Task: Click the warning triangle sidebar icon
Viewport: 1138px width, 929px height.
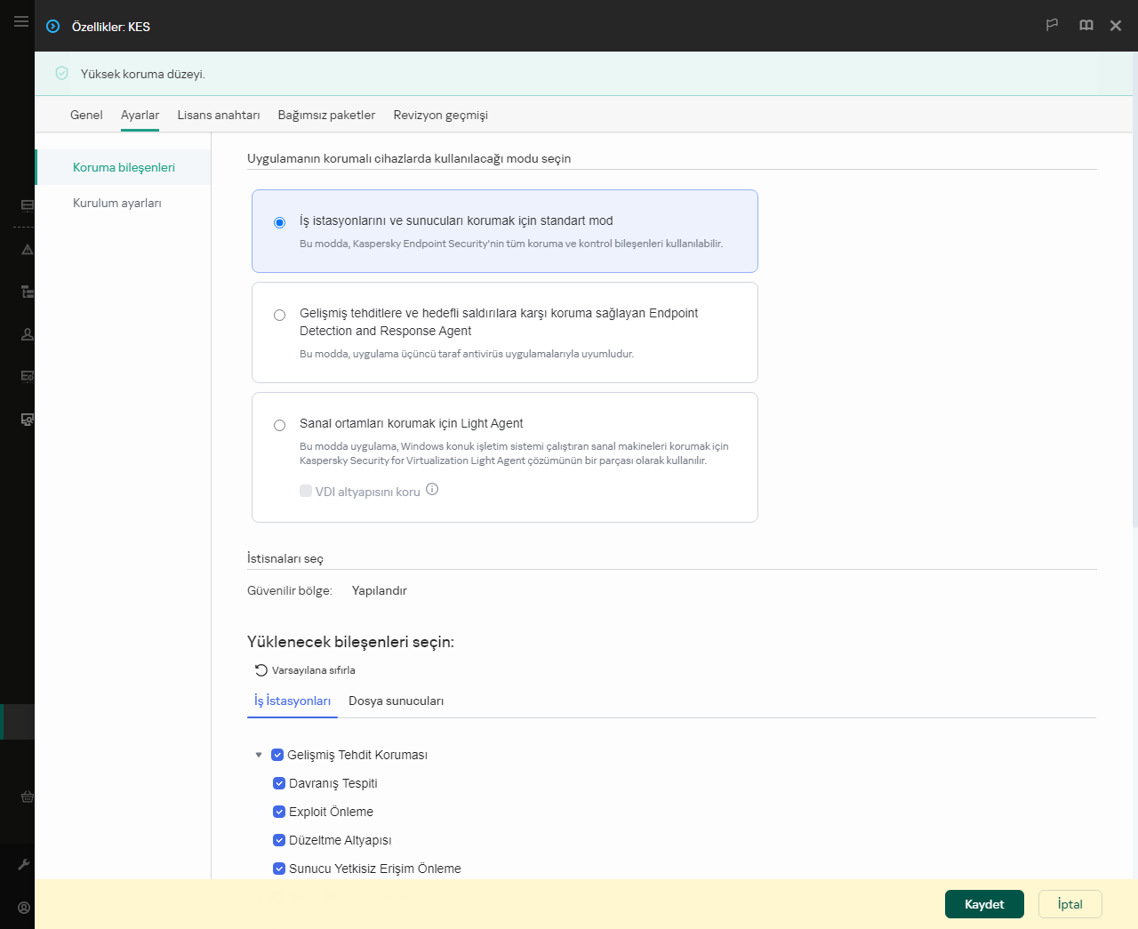Action: [28, 250]
